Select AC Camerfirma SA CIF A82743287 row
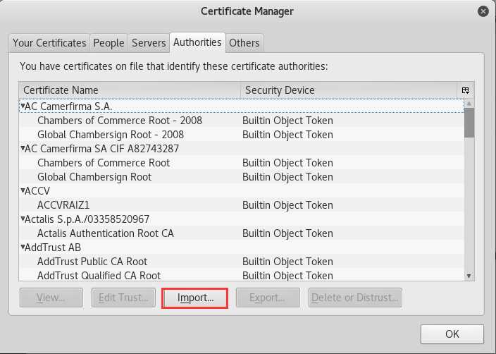The image size is (496, 354). click(242, 149)
